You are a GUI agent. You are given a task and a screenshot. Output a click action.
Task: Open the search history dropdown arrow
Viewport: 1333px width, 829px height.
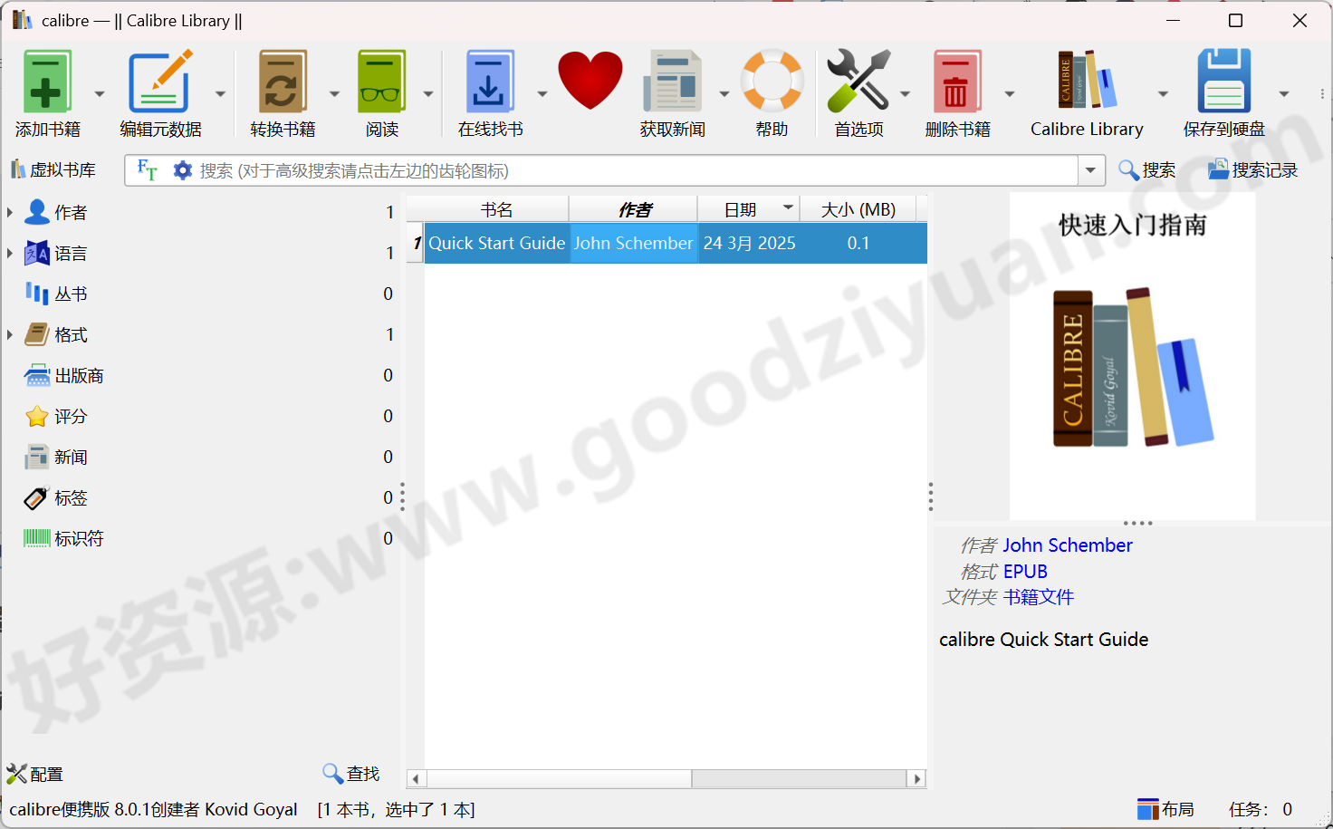click(1090, 170)
